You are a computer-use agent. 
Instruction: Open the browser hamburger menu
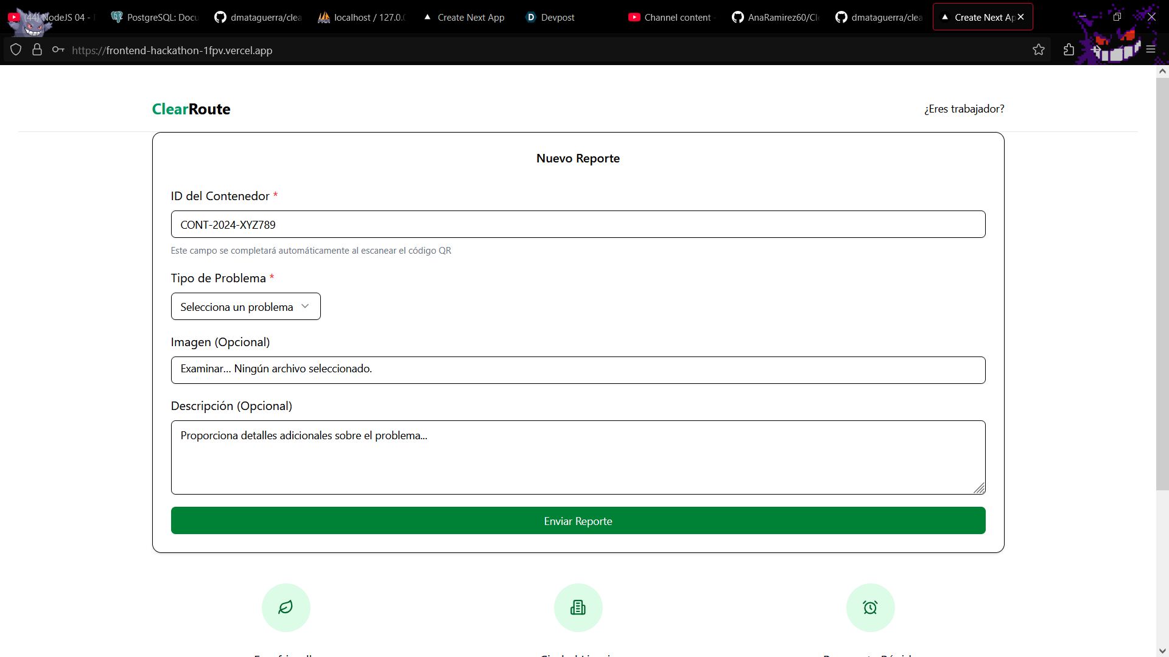1150,50
